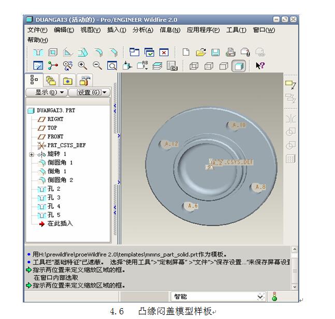Open the 帮助(H) menu
The height and width of the screenshot is (319, 335).
point(38,40)
